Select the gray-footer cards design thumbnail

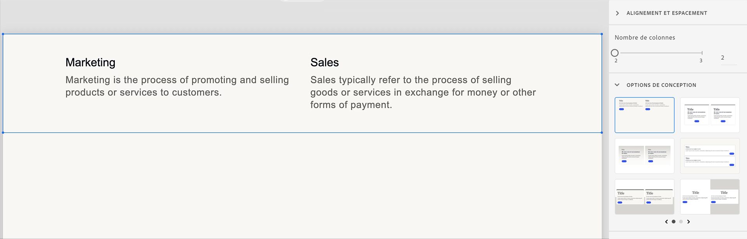pos(644,197)
